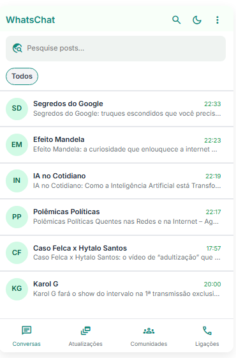This screenshot has width=236, height=358.
Task: Open Caso Felca x Hytalo Santos chat
Action: click(x=117, y=253)
